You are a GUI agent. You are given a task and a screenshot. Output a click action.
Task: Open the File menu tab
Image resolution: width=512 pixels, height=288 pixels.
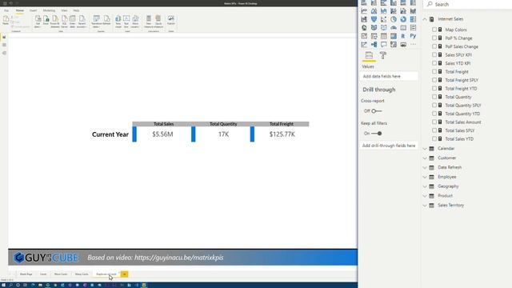click(x=6, y=10)
